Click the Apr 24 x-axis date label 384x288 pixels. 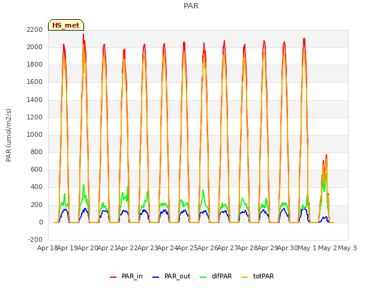(167, 248)
